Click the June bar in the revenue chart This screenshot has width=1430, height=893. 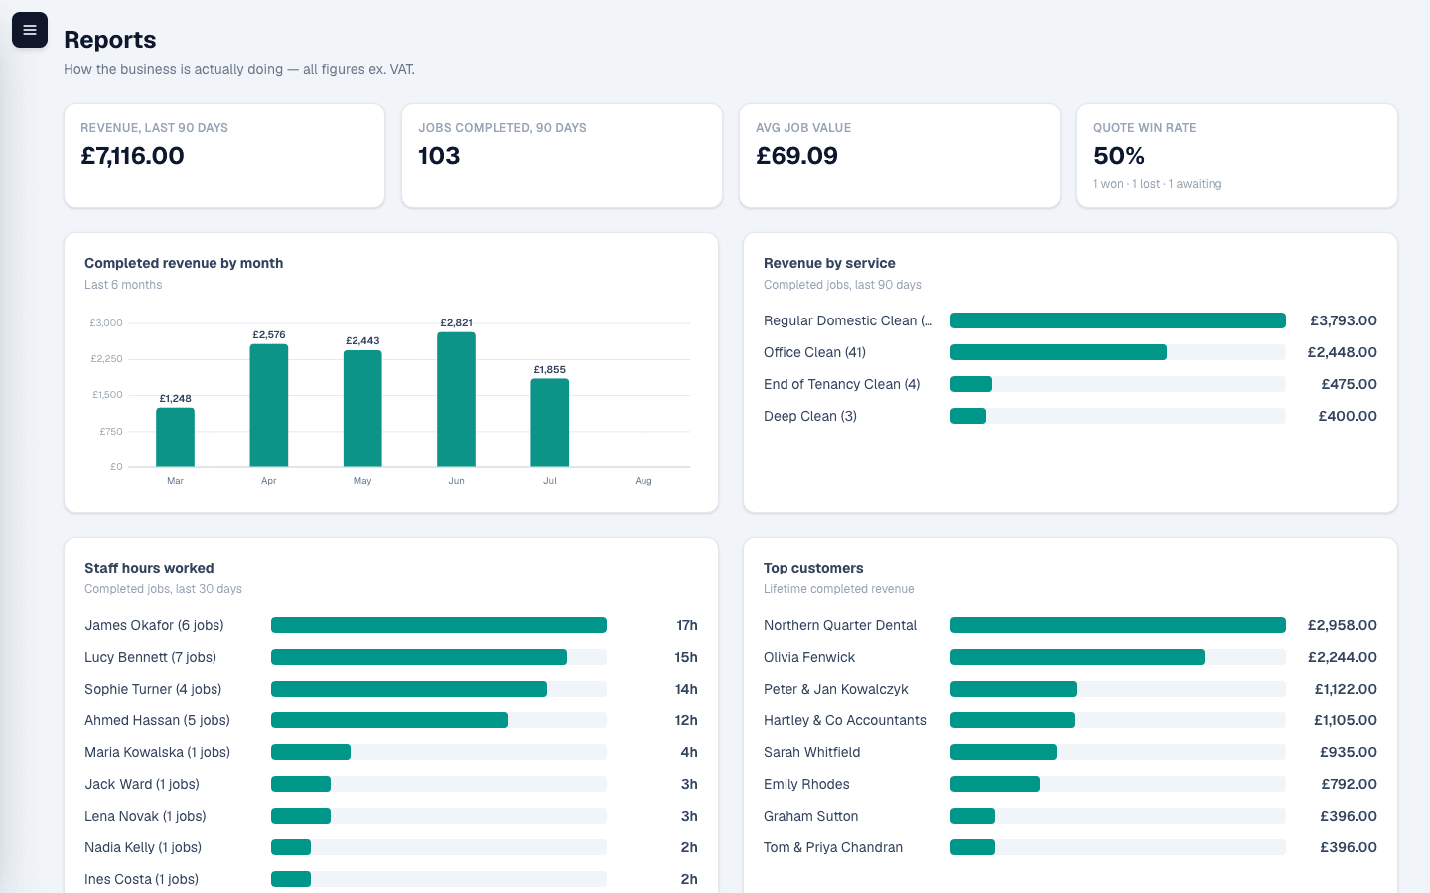(456, 399)
